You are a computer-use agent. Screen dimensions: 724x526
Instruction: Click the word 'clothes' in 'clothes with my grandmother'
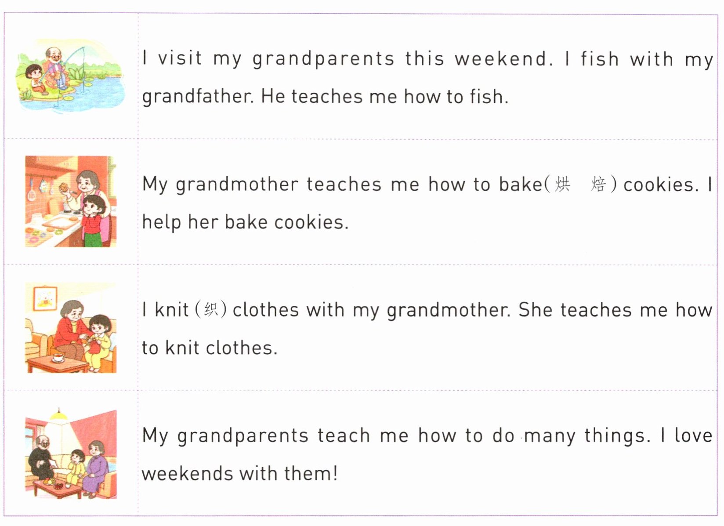[x=266, y=310]
